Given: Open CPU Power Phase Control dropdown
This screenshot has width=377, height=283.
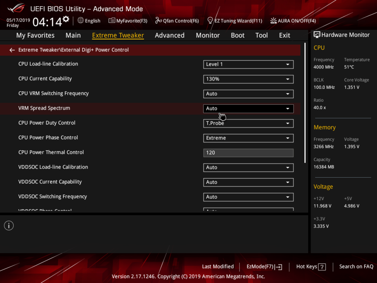Looking at the screenshot, I should [x=248, y=138].
